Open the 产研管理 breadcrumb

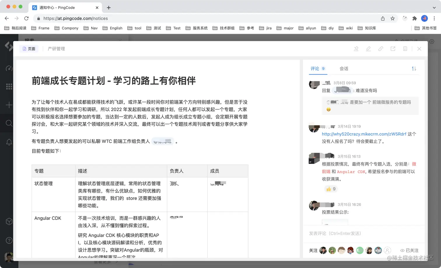pyautogui.click(x=56, y=49)
